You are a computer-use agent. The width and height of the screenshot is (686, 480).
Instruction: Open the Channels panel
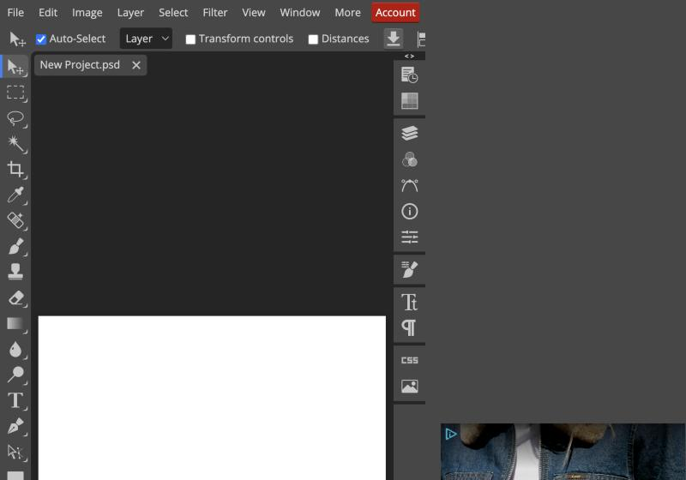pyautogui.click(x=410, y=159)
